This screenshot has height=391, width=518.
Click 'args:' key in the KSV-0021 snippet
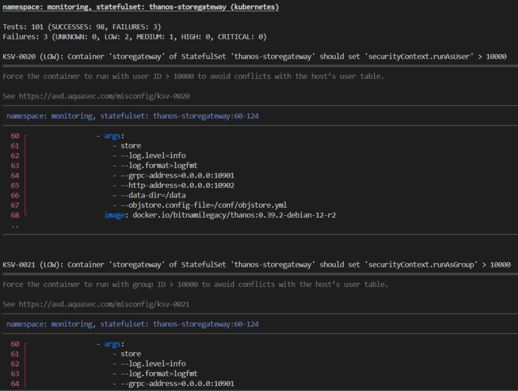pyautogui.click(x=114, y=344)
